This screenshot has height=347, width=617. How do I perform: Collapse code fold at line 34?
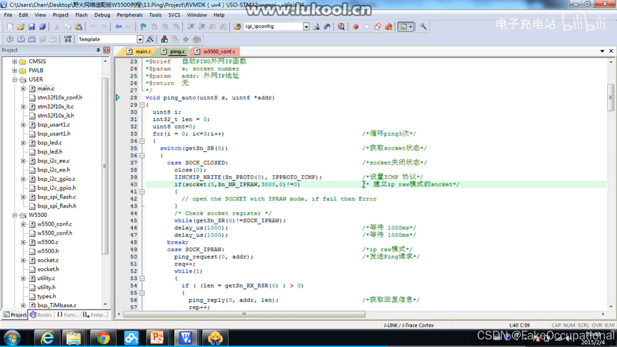pos(142,141)
